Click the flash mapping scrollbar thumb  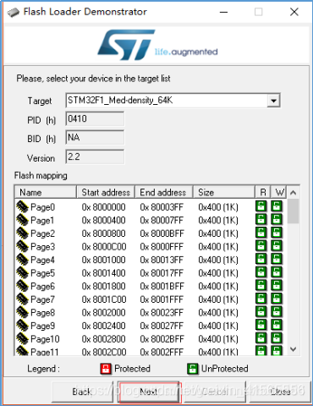pyautogui.click(x=293, y=211)
